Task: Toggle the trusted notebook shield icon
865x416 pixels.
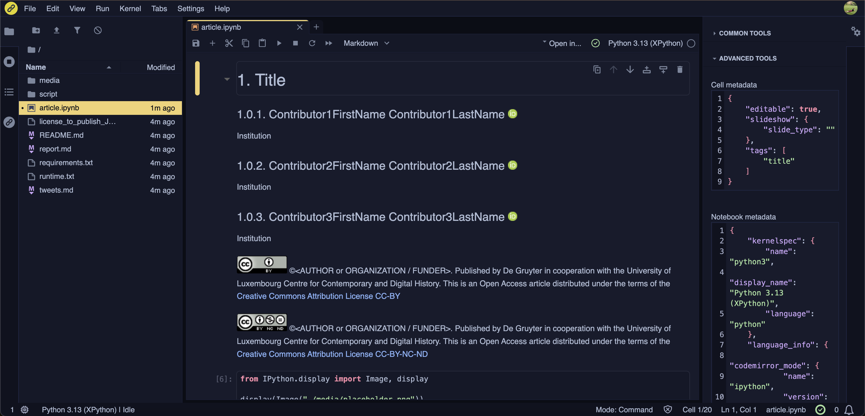Action: click(x=668, y=410)
